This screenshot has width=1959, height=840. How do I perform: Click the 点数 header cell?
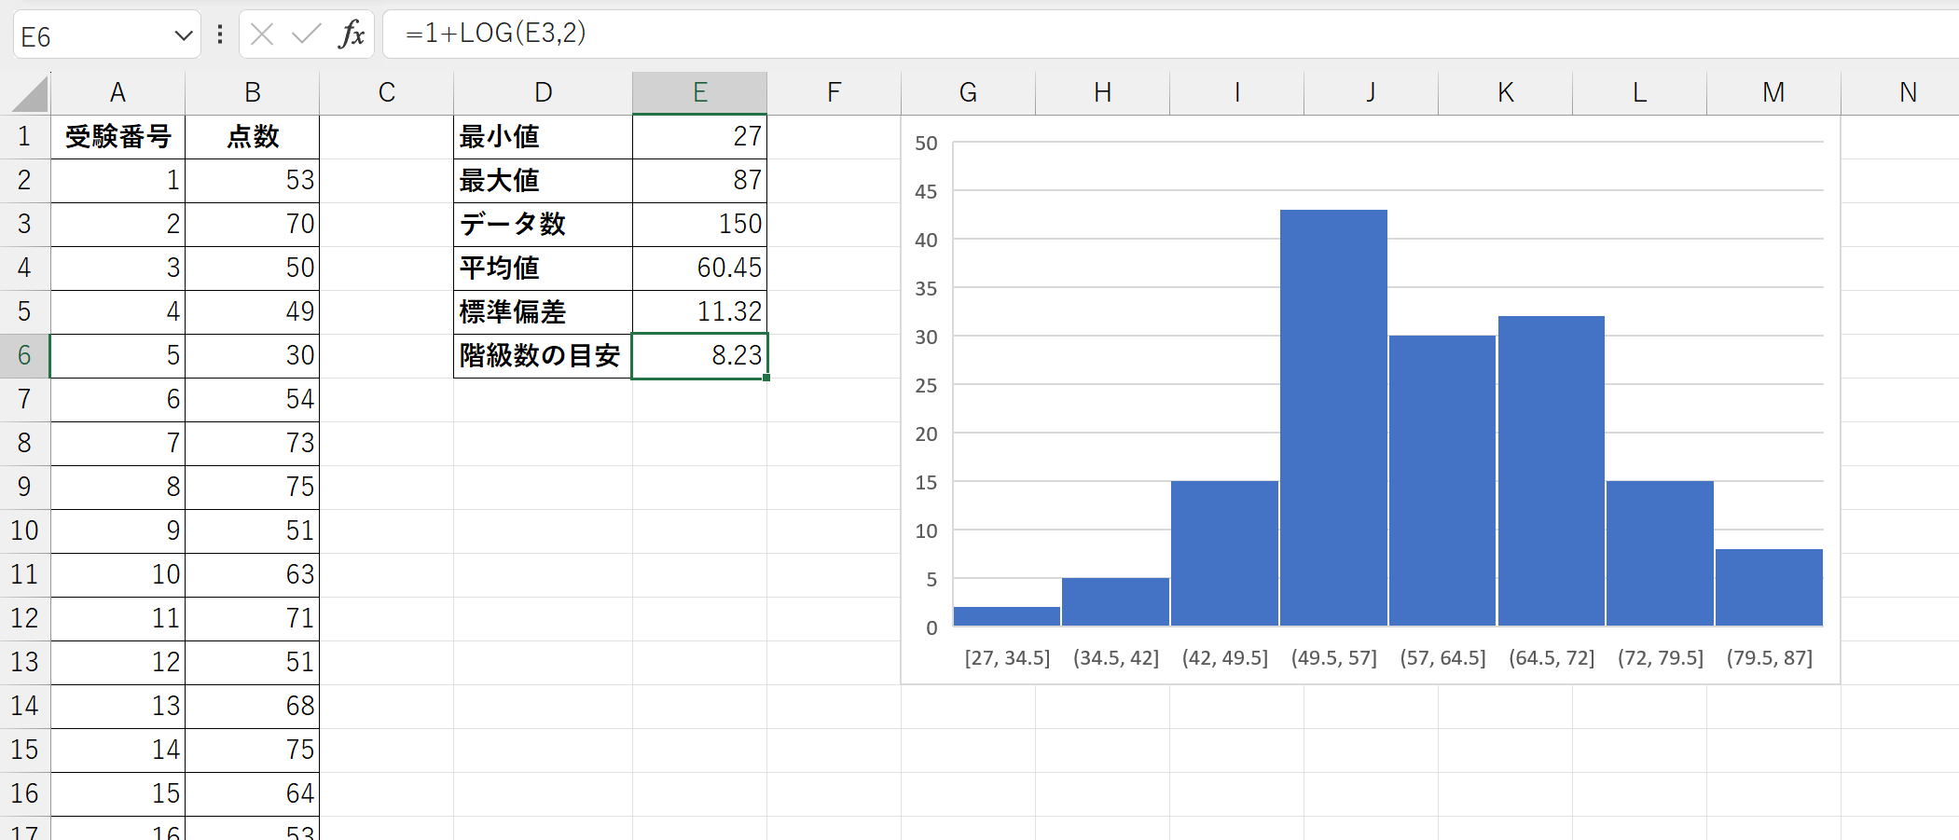[x=252, y=137]
